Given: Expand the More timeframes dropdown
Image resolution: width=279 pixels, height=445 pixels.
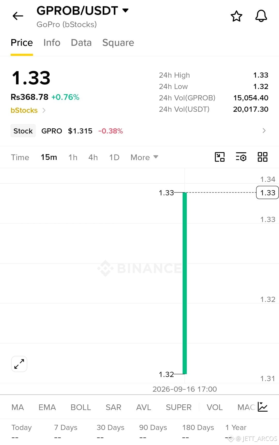Looking at the screenshot, I should click(144, 157).
